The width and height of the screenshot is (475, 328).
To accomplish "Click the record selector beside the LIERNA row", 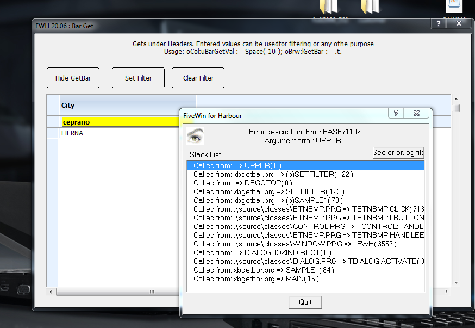I will click(53, 133).
